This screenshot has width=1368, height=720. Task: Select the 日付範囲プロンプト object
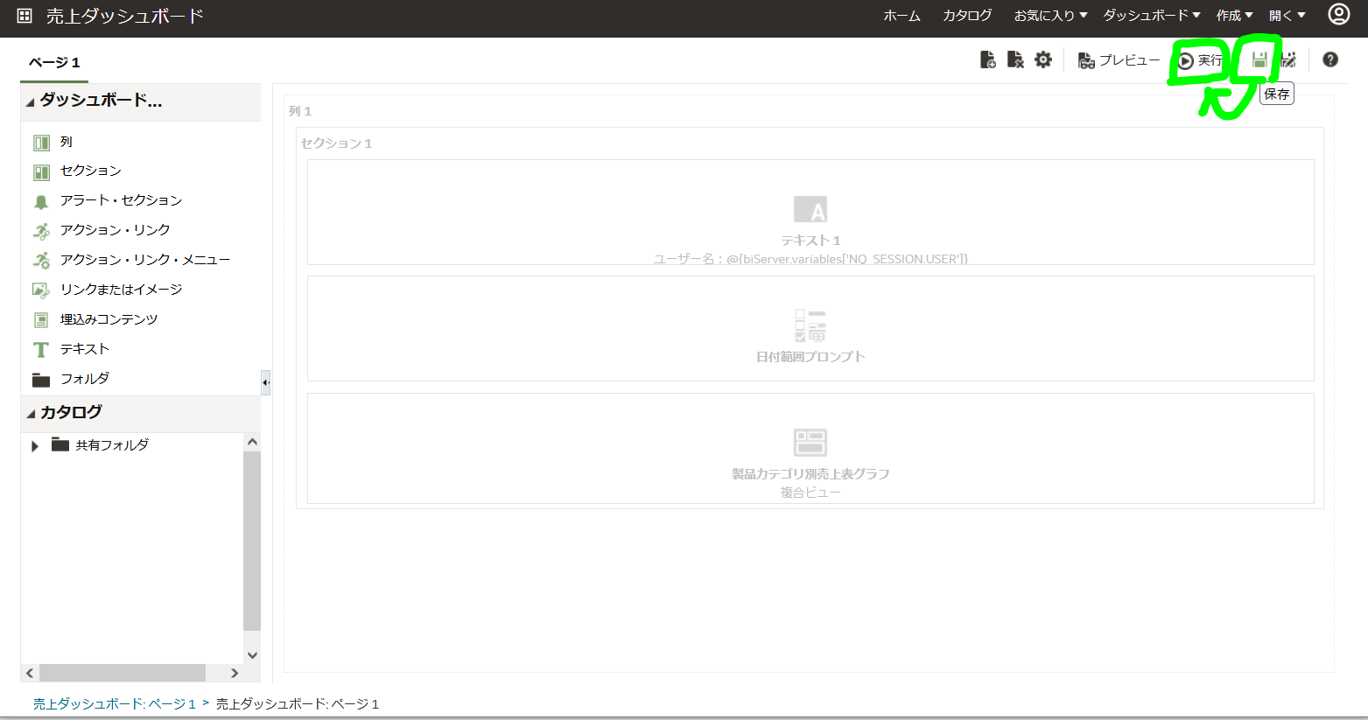(x=810, y=328)
